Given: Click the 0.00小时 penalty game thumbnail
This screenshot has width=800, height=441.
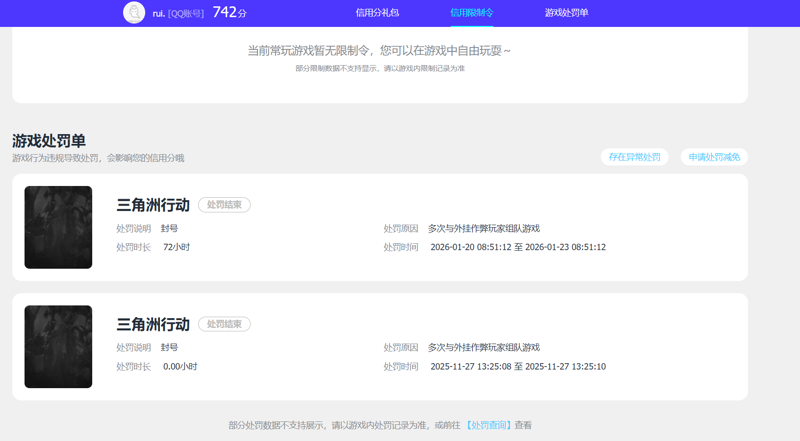Looking at the screenshot, I should [x=58, y=347].
